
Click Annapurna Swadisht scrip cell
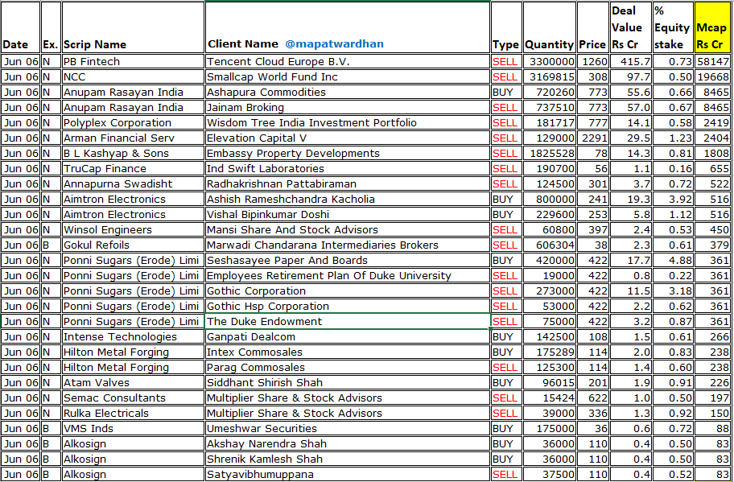[x=133, y=184]
